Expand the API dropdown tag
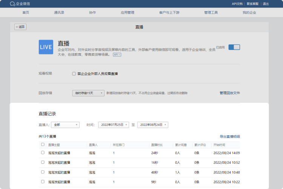Screen dimensions: 283x189 117,54
